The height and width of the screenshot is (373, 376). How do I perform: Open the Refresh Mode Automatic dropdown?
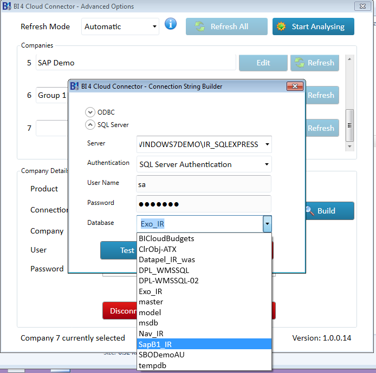(120, 26)
